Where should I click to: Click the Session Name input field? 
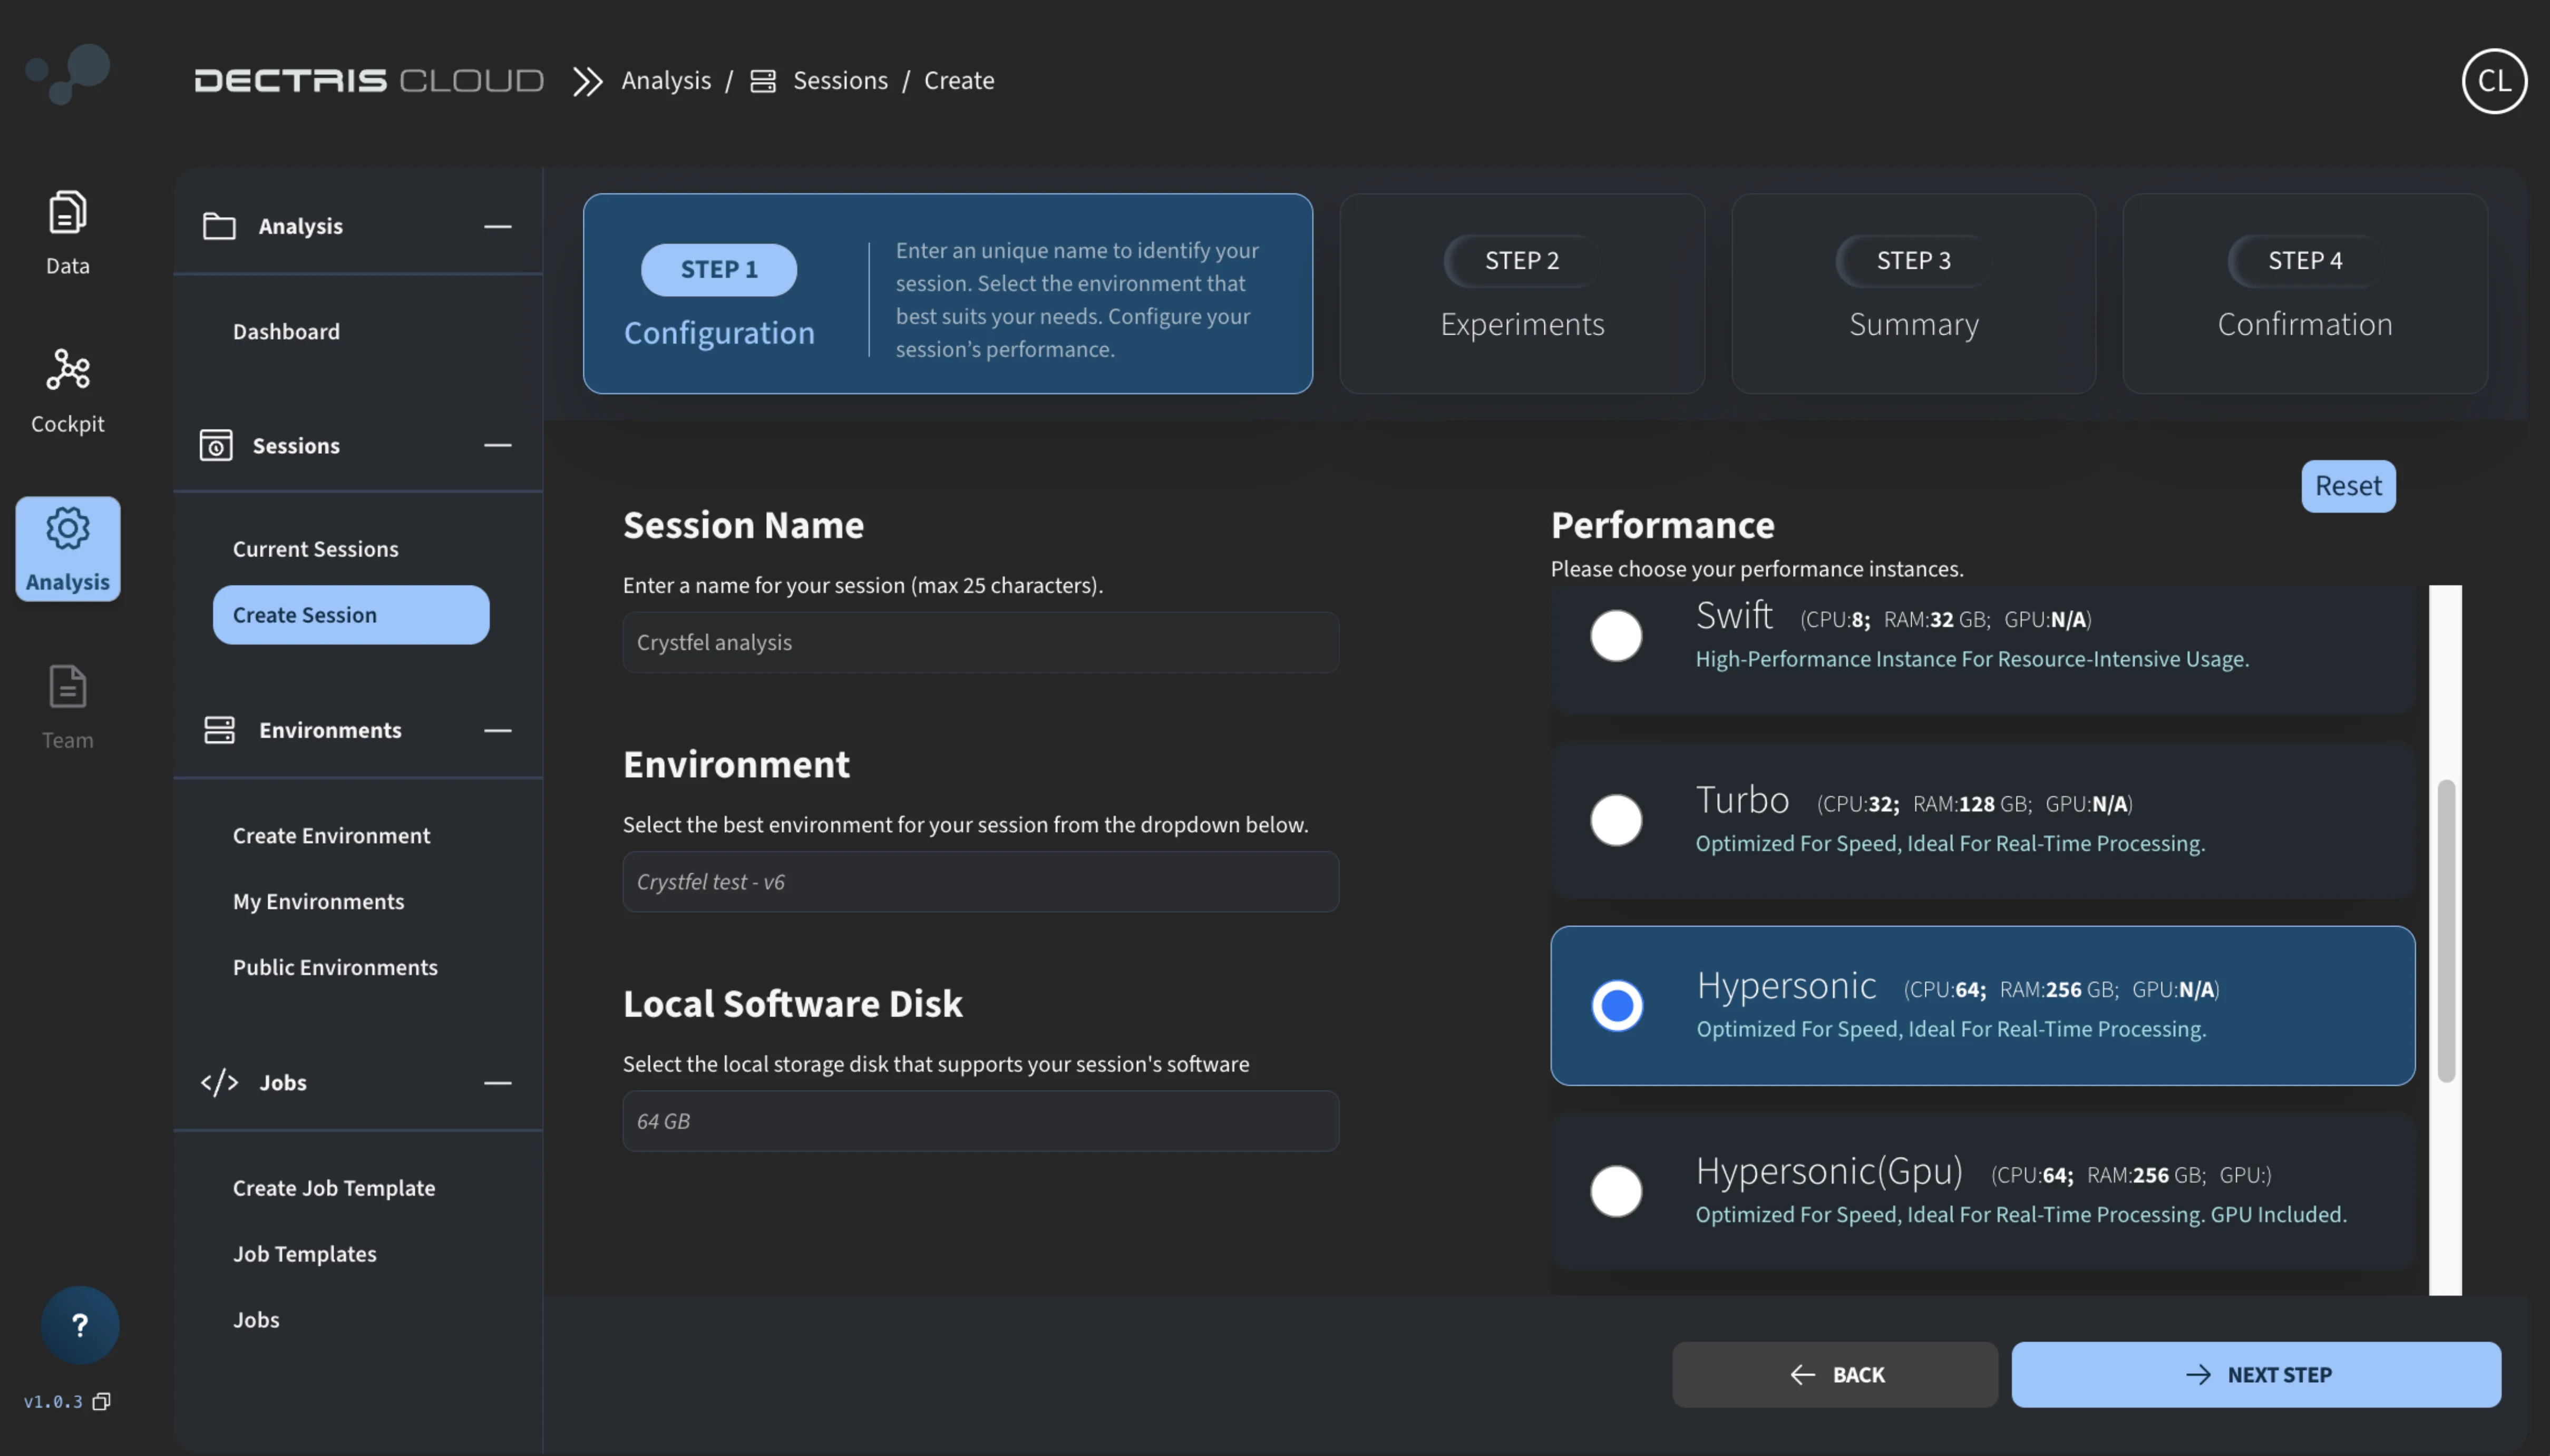tap(980, 642)
